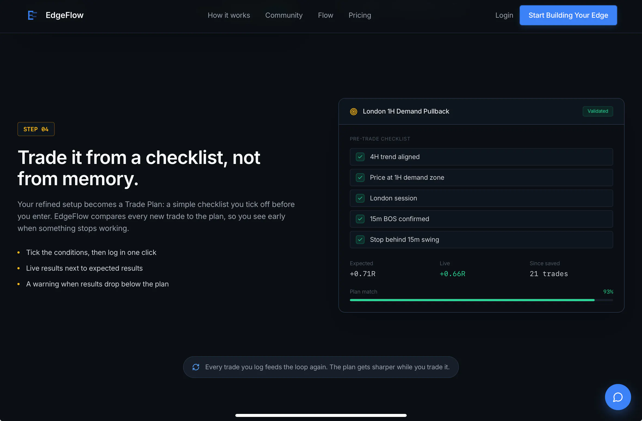Click the PRE-TRADE CHECKLIST label
Image resolution: width=642 pixels, height=421 pixels.
click(x=380, y=139)
